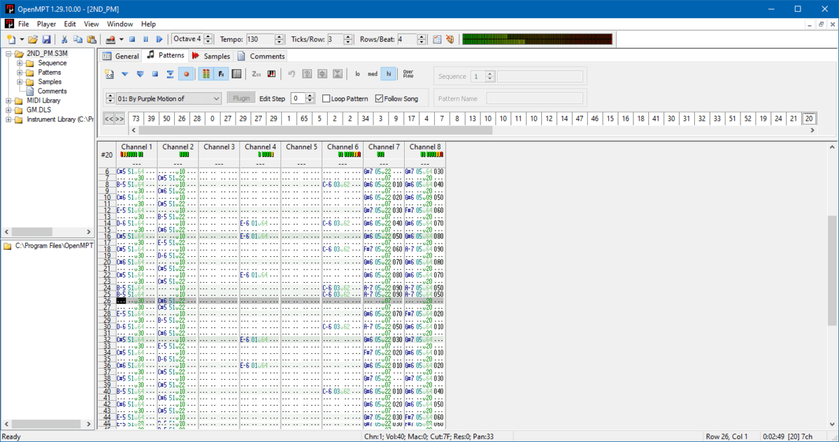Open the Player menu
Screen dimensions: 839x442
tap(46, 23)
